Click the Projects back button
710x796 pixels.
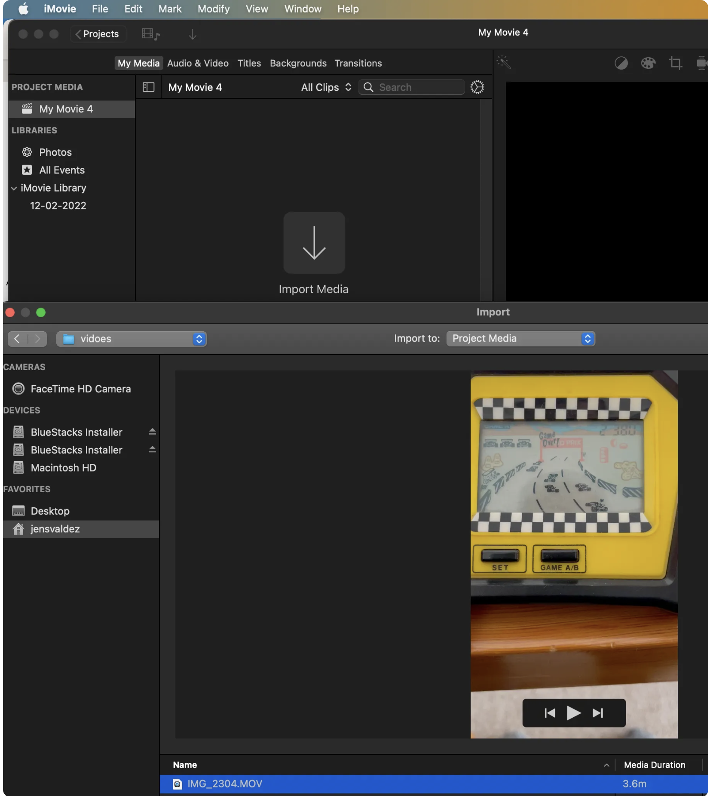pos(98,34)
